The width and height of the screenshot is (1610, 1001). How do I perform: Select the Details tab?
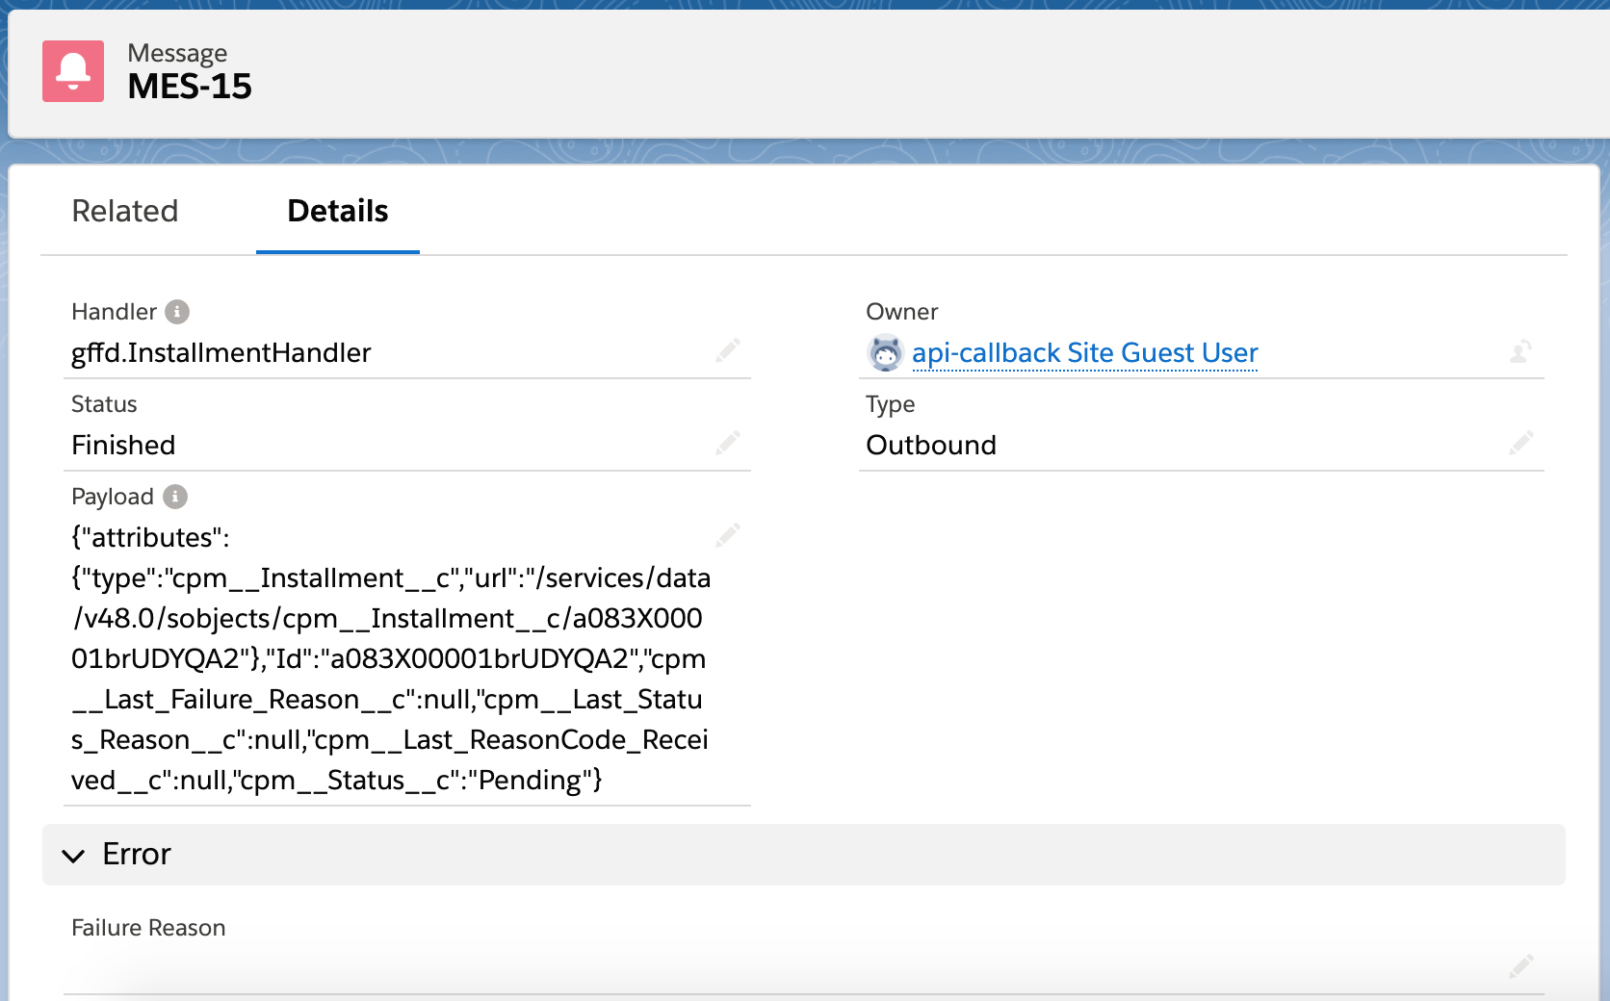point(337,211)
